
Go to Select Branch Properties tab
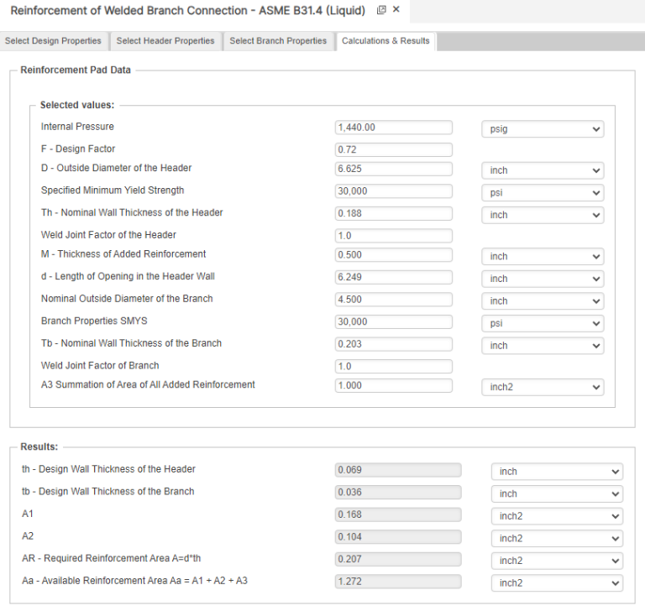pos(278,41)
